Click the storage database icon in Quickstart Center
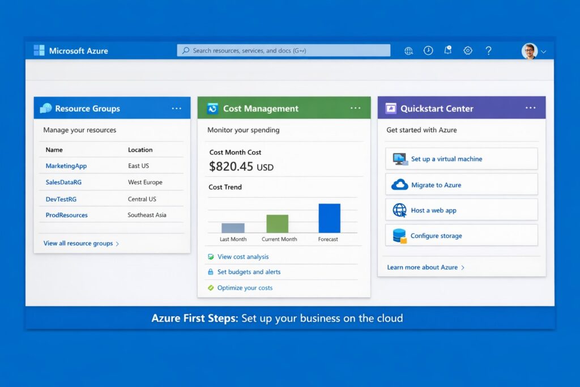 coord(398,235)
